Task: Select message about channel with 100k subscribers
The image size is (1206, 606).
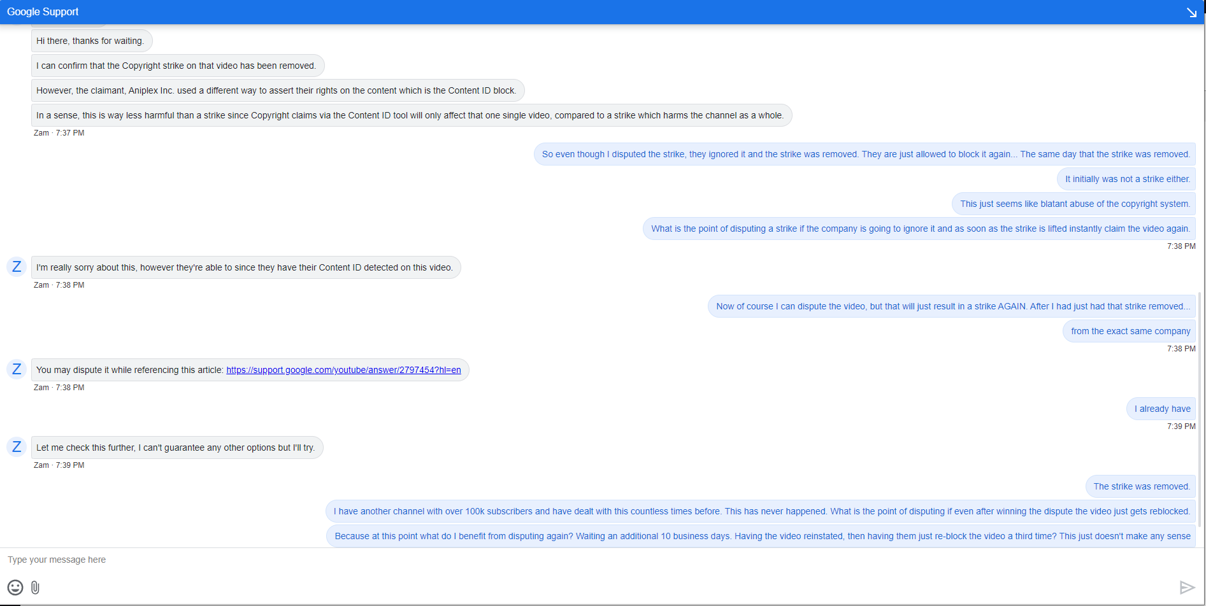Action: 761,511
